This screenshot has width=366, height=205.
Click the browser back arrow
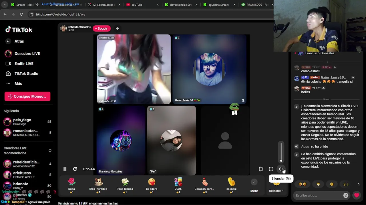pos(5,14)
